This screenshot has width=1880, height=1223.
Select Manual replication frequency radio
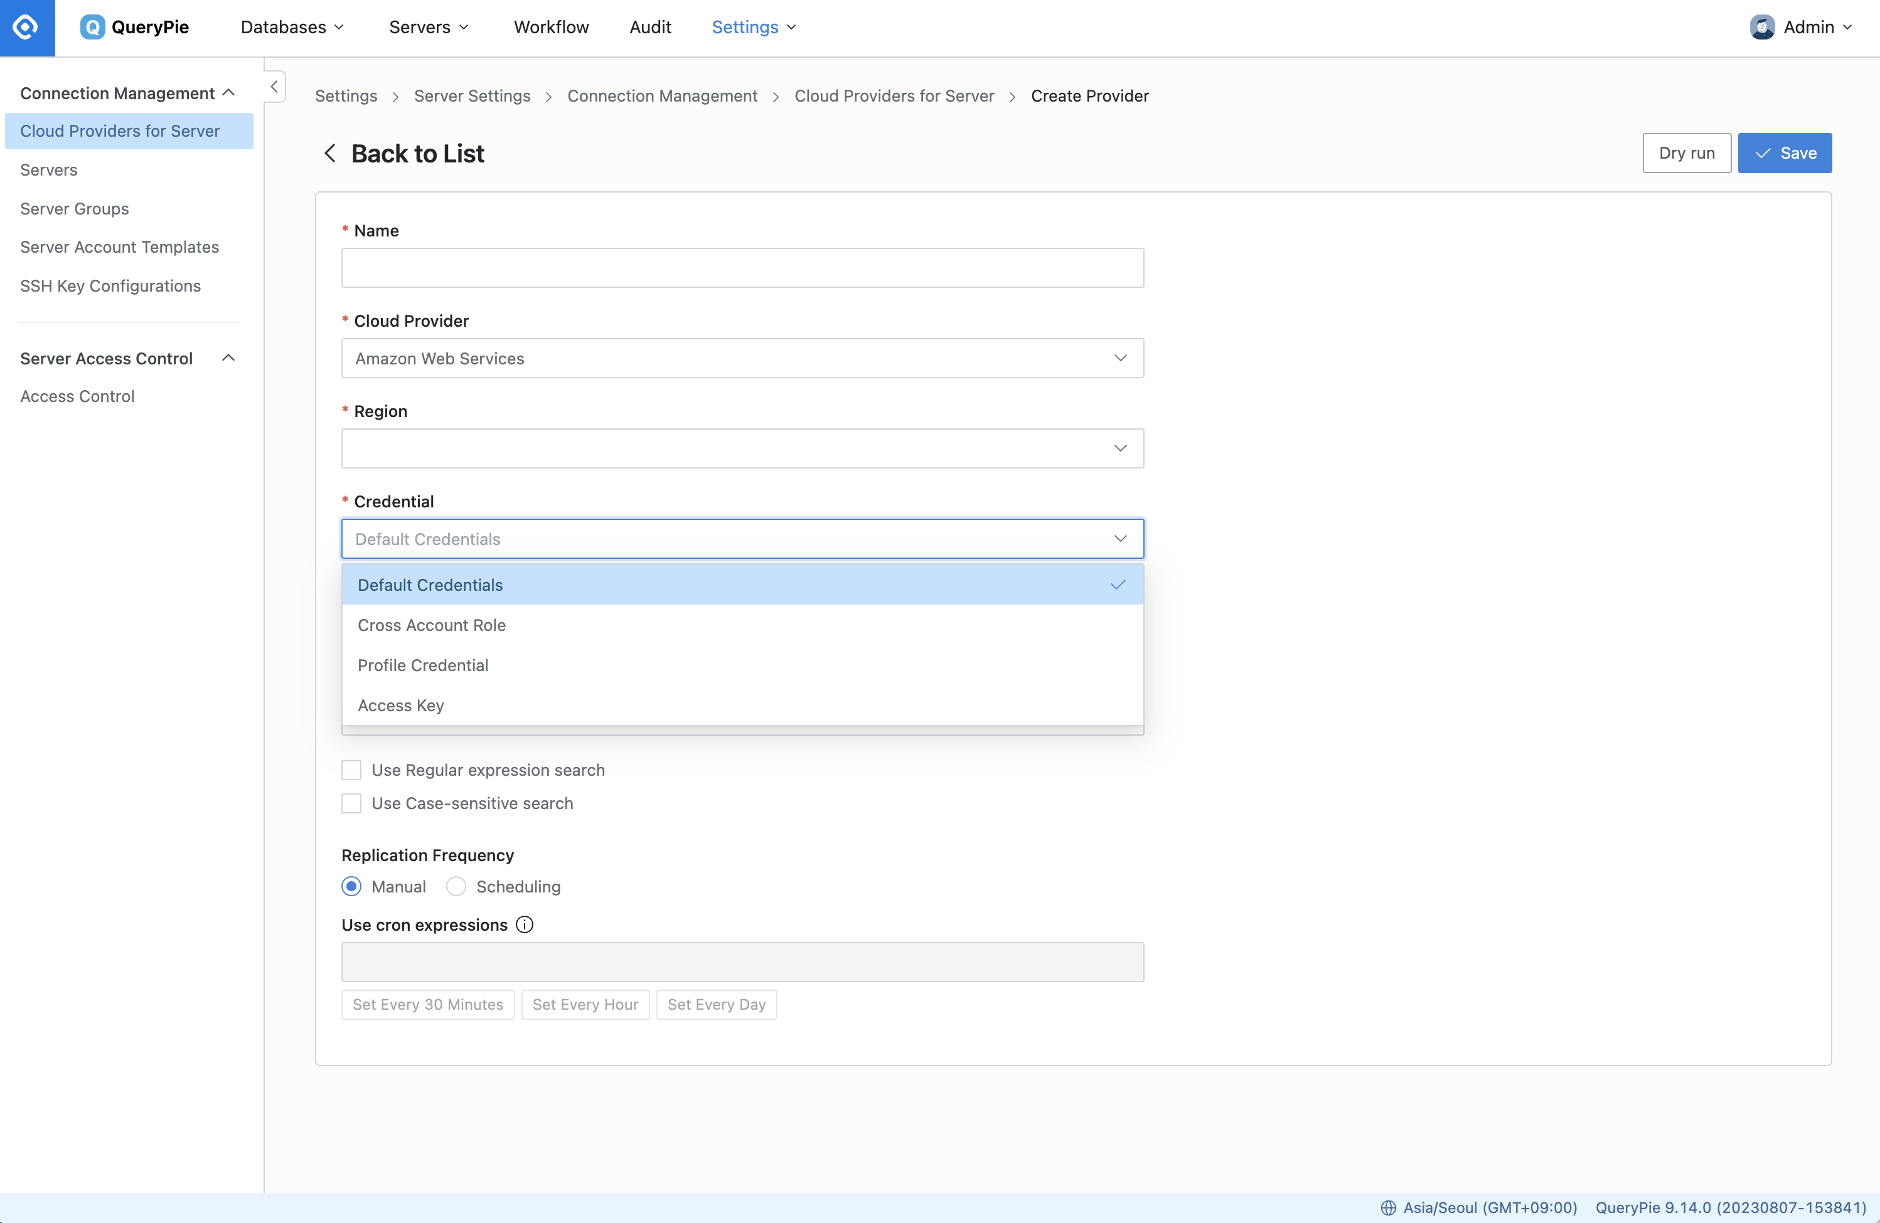click(x=351, y=887)
